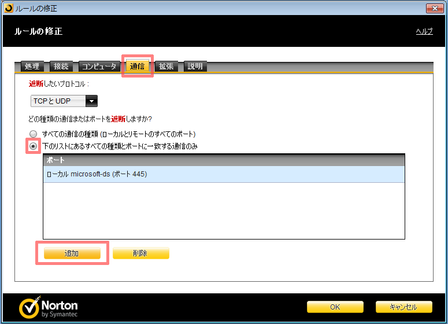Select the ローカル microsoft-ds (ポート 445) entry
The height and width of the screenshot is (324, 448).
pyautogui.click(x=224, y=174)
